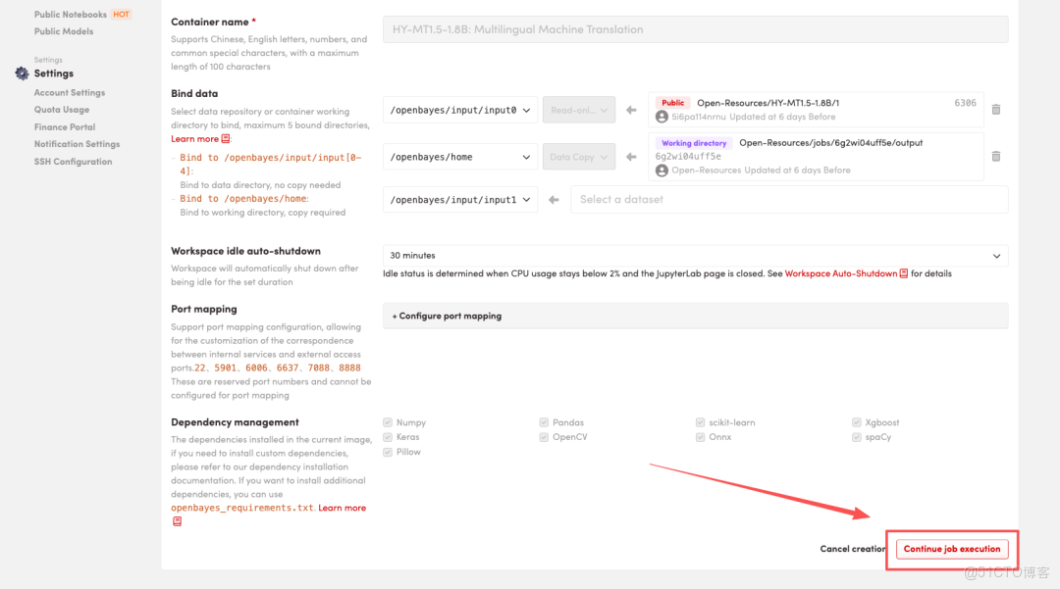Open the Workspace Auto-Shutdown details link

point(840,274)
